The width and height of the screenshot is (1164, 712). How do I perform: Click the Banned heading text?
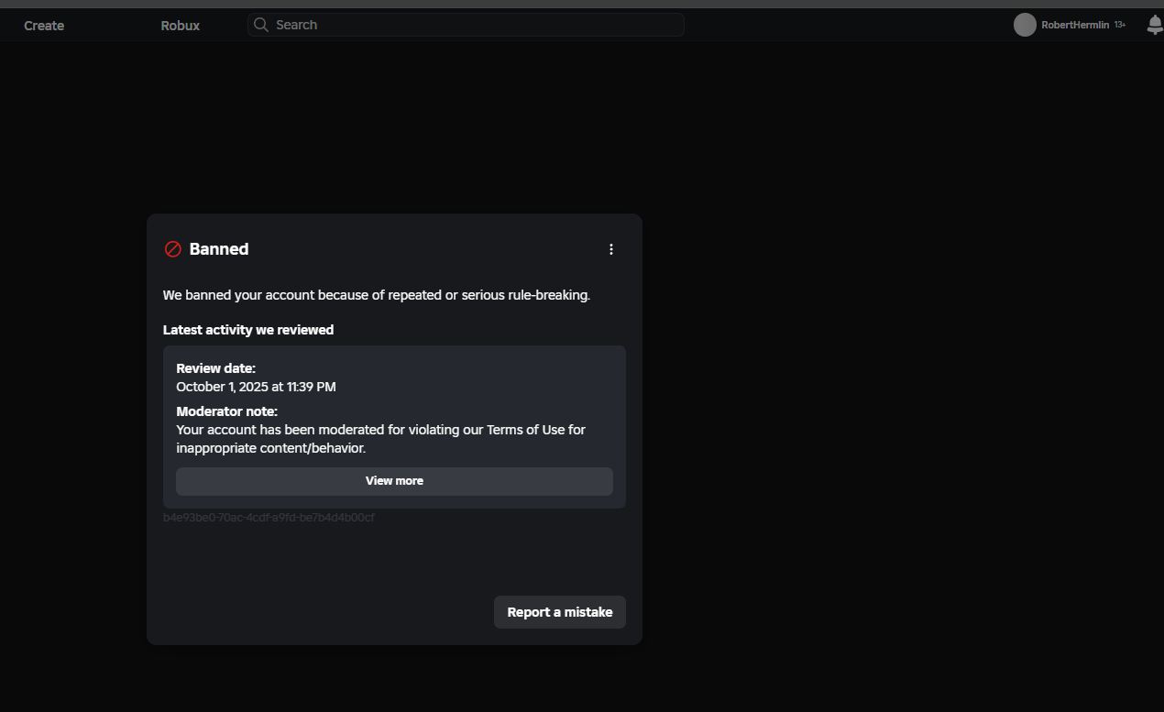(x=219, y=249)
